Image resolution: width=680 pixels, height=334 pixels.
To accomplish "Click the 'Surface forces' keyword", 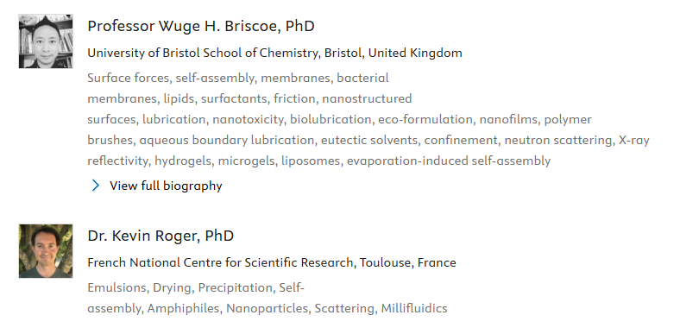I will [x=128, y=78].
